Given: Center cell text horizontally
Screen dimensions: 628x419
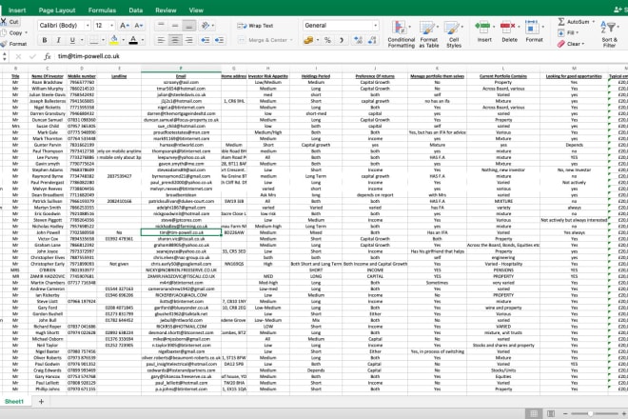Looking at the screenshot, I should [175, 40].
